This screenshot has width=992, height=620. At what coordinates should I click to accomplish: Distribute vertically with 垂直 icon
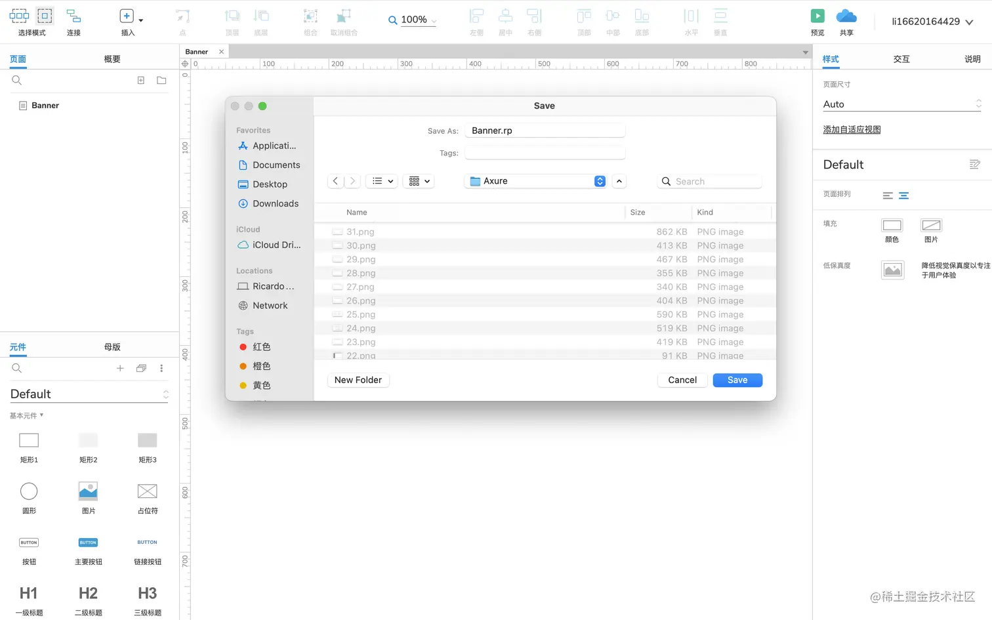720,16
